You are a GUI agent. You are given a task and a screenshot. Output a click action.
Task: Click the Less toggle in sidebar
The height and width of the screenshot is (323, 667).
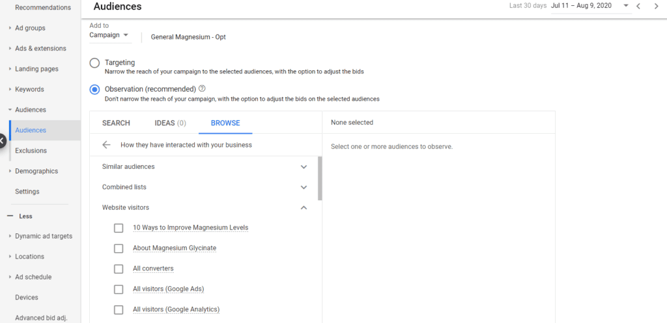(25, 216)
